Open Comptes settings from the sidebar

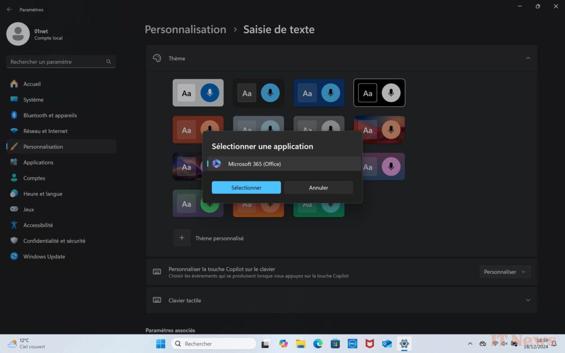pos(34,178)
